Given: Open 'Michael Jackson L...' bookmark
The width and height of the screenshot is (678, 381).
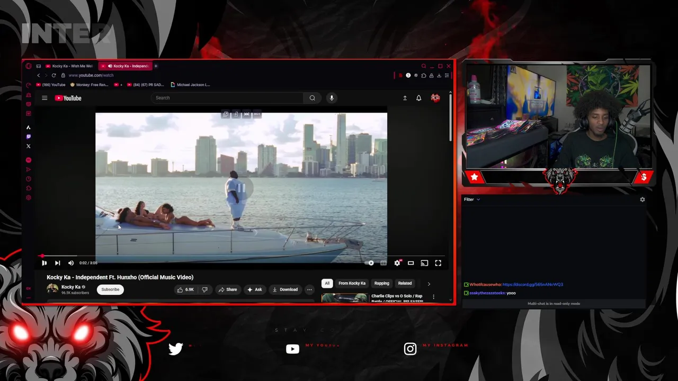Looking at the screenshot, I should [191, 85].
